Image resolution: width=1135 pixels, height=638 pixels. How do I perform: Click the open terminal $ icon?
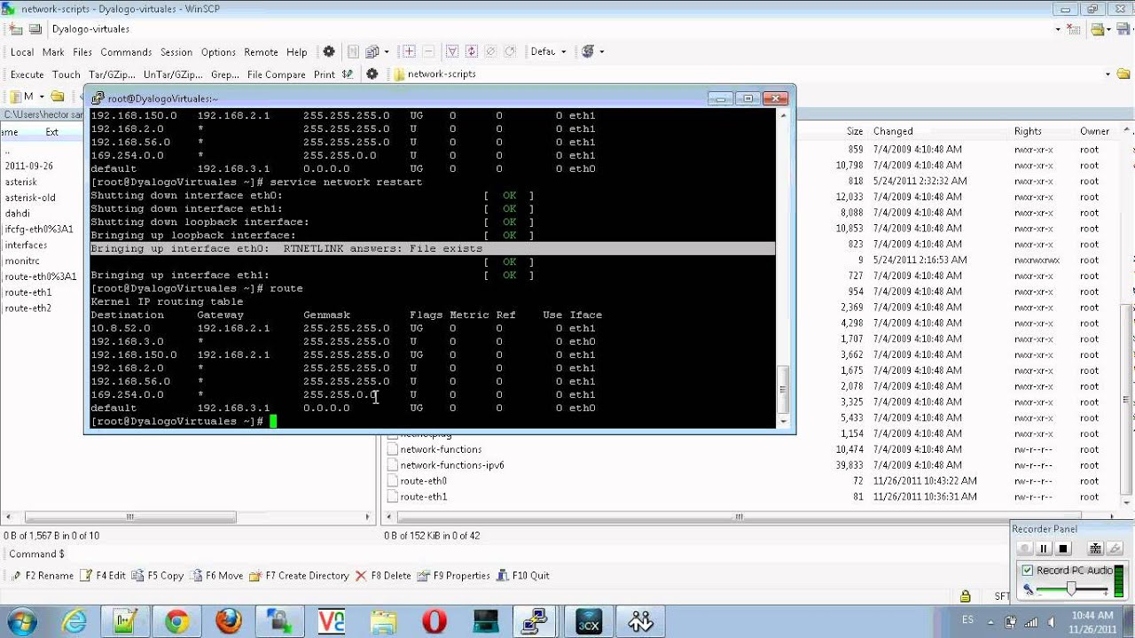[x=347, y=74]
